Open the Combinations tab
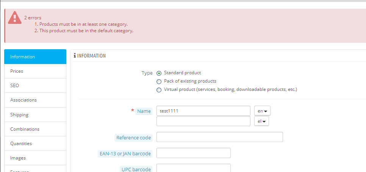Image resolution: width=366 pixels, height=172 pixels. [x=35, y=129]
